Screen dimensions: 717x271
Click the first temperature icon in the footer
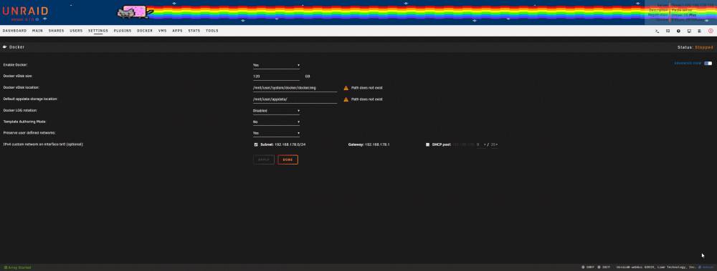pyautogui.click(x=583, y=267)
